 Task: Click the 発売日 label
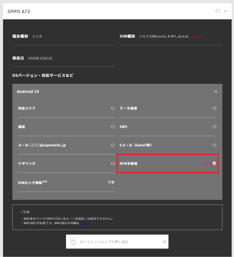pyautogui.click(x=18, y=58)
